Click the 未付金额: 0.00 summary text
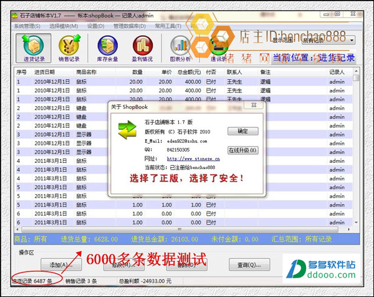Screen dimensions: 374x297 click(x=234, y=239)
